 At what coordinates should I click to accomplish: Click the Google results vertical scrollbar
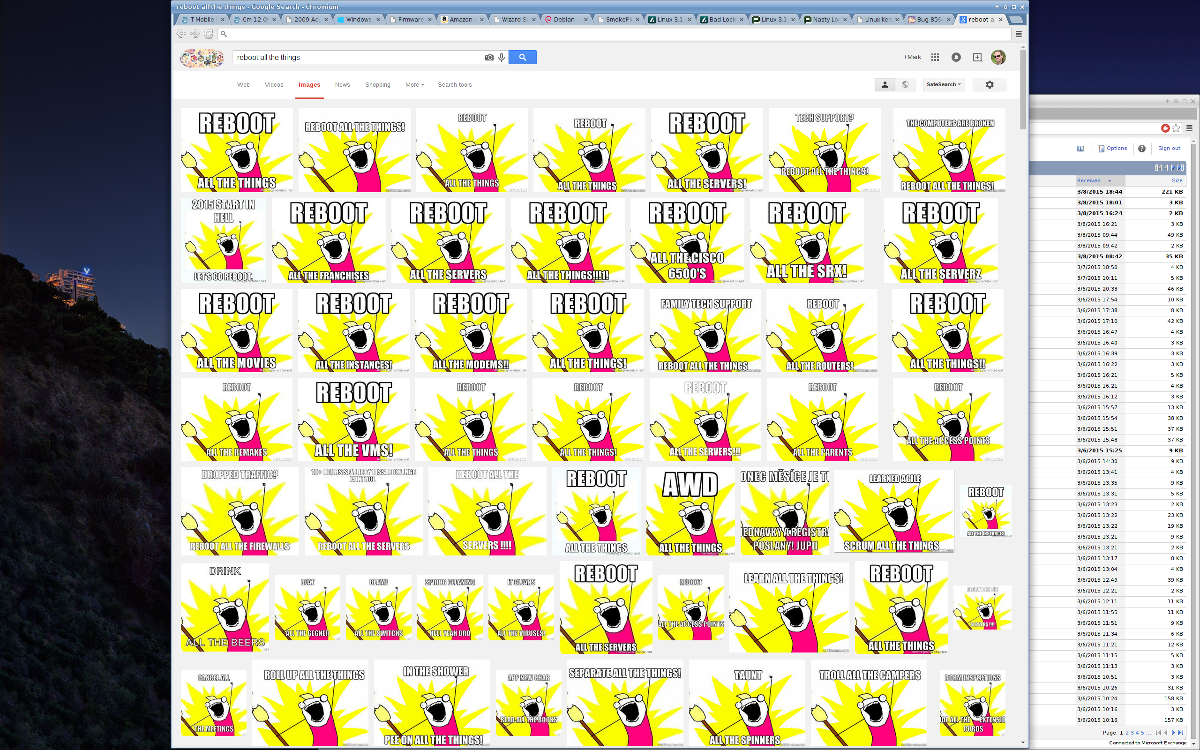point(1022,89)
